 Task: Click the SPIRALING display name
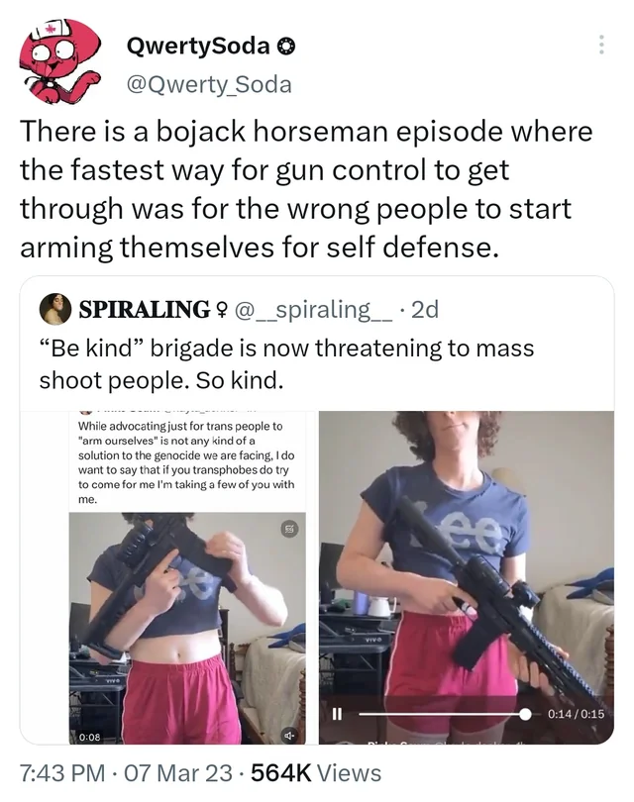tap(145, 310)
